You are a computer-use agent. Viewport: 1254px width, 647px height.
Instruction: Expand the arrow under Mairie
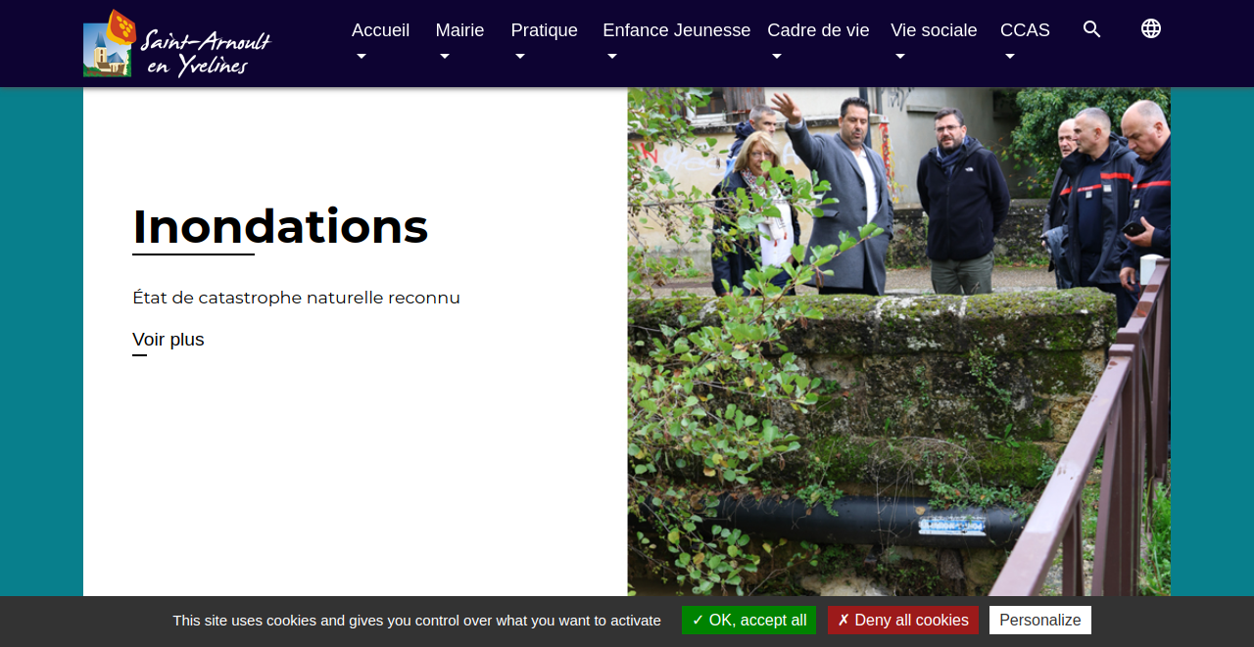coord(445,57)
